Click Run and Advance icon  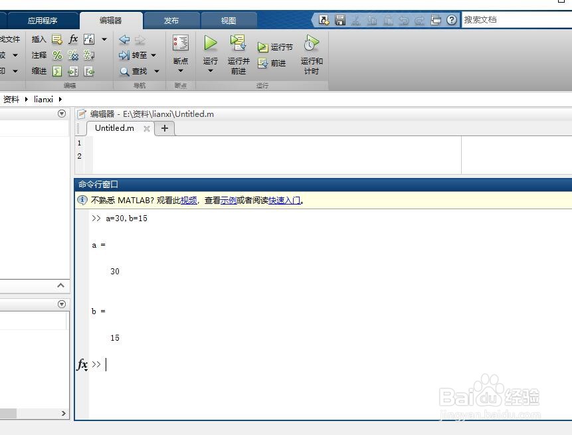pyautogui.click(x=238, y=43)
